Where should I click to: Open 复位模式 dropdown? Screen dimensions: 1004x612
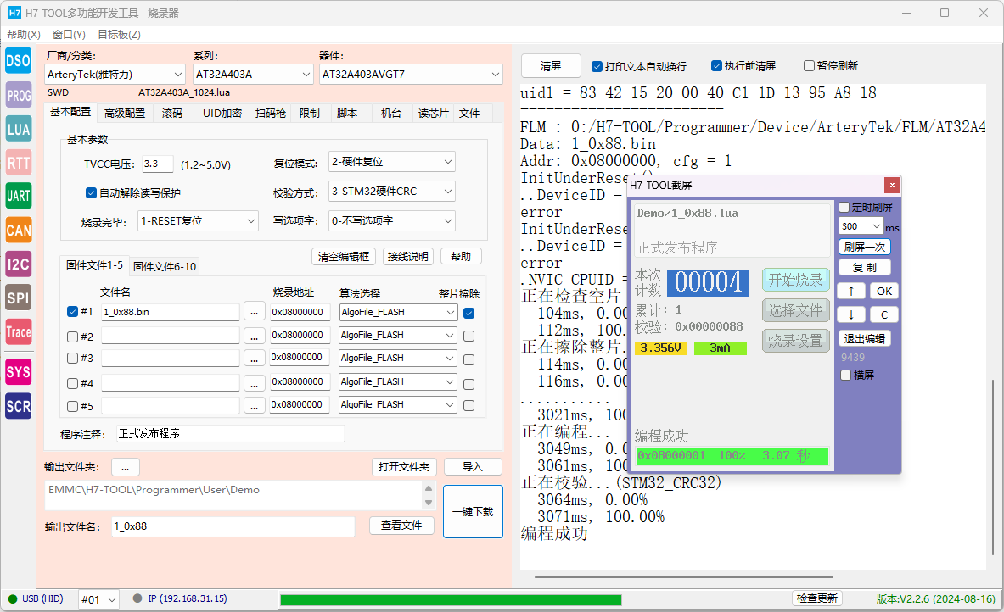(x=392, y=162)
